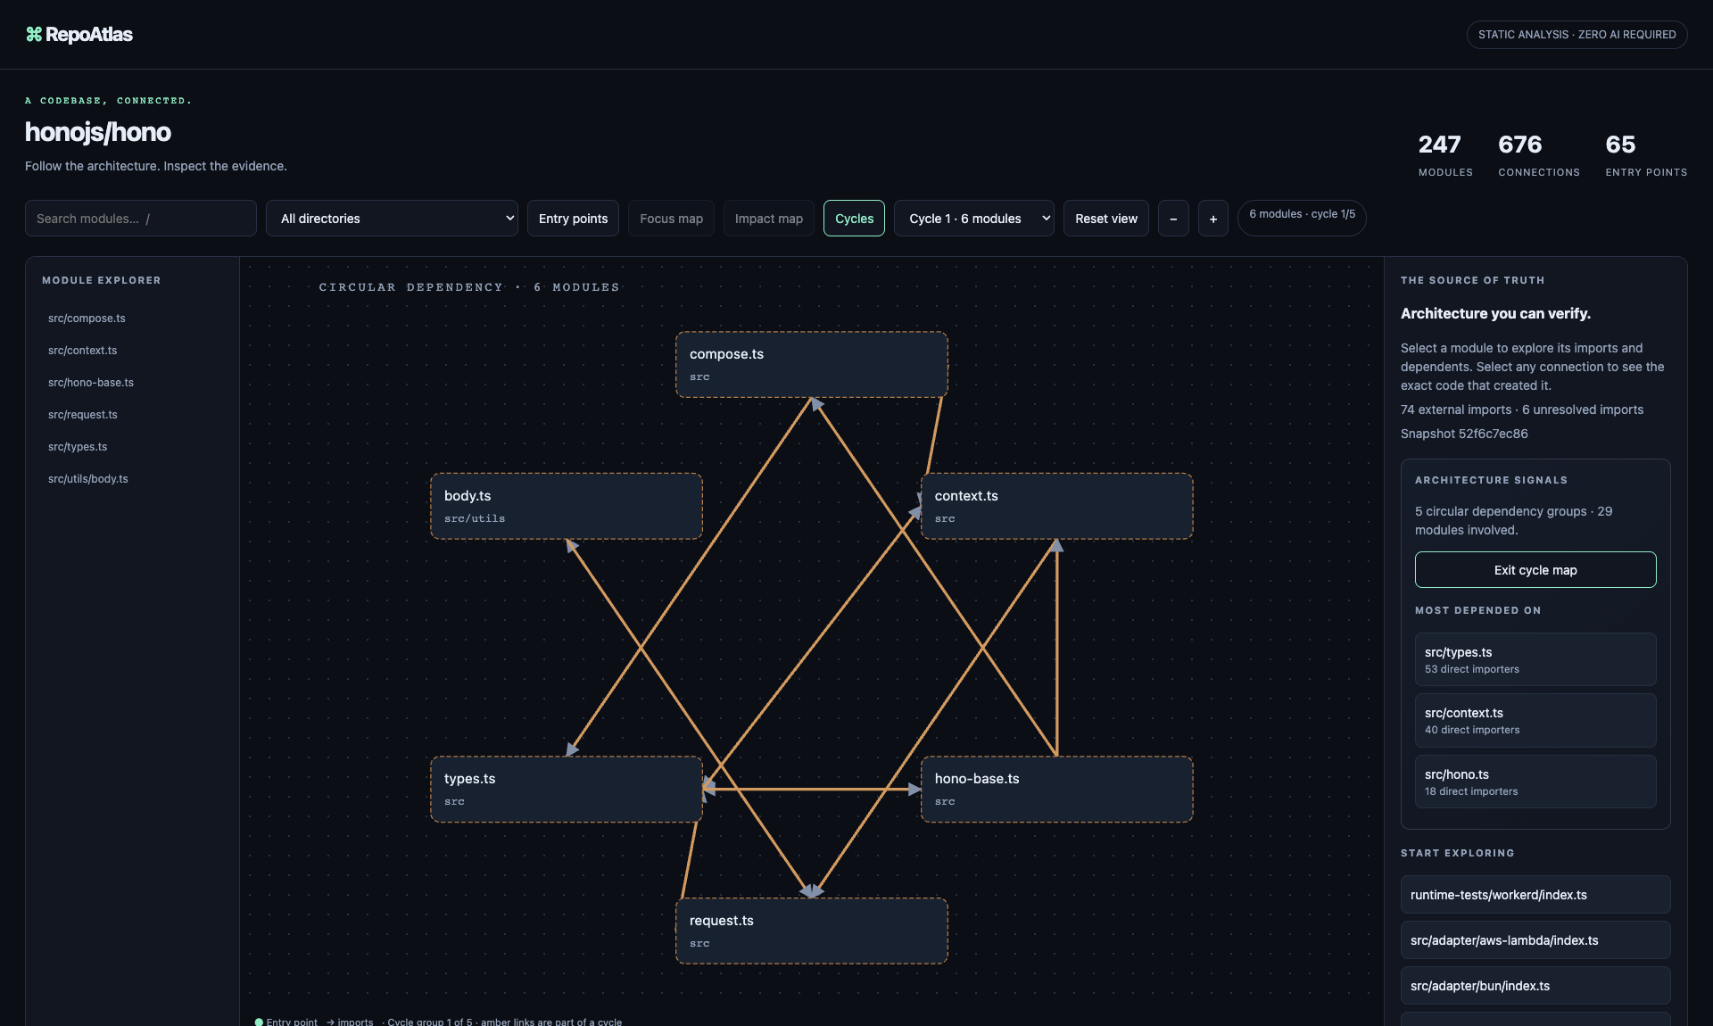
Task: Click the hono-base.ts graph node
Action: 1057,790
